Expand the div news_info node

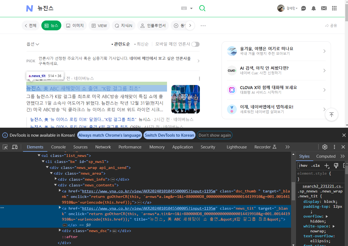[56, 179]
